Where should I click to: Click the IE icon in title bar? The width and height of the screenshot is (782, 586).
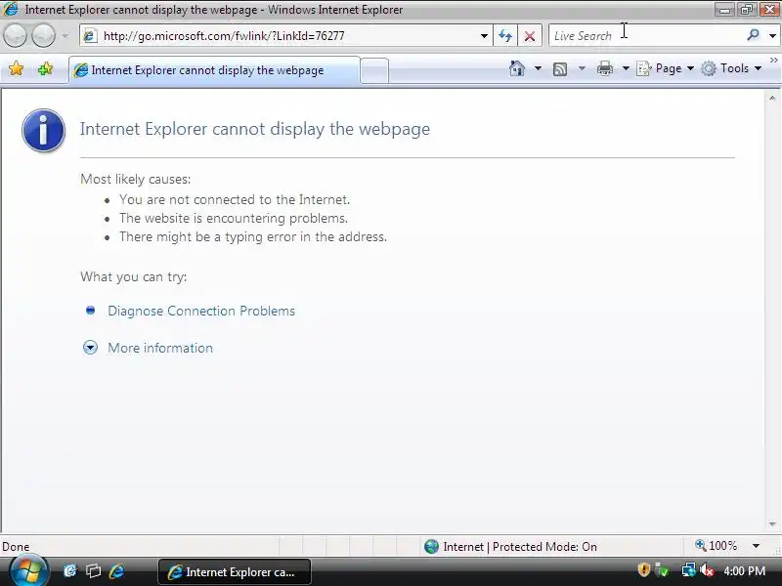(x=11, y=9)
